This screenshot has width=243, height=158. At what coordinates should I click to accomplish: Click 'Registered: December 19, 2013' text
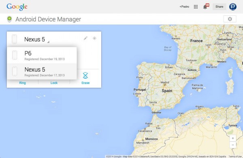pos(45,59)
